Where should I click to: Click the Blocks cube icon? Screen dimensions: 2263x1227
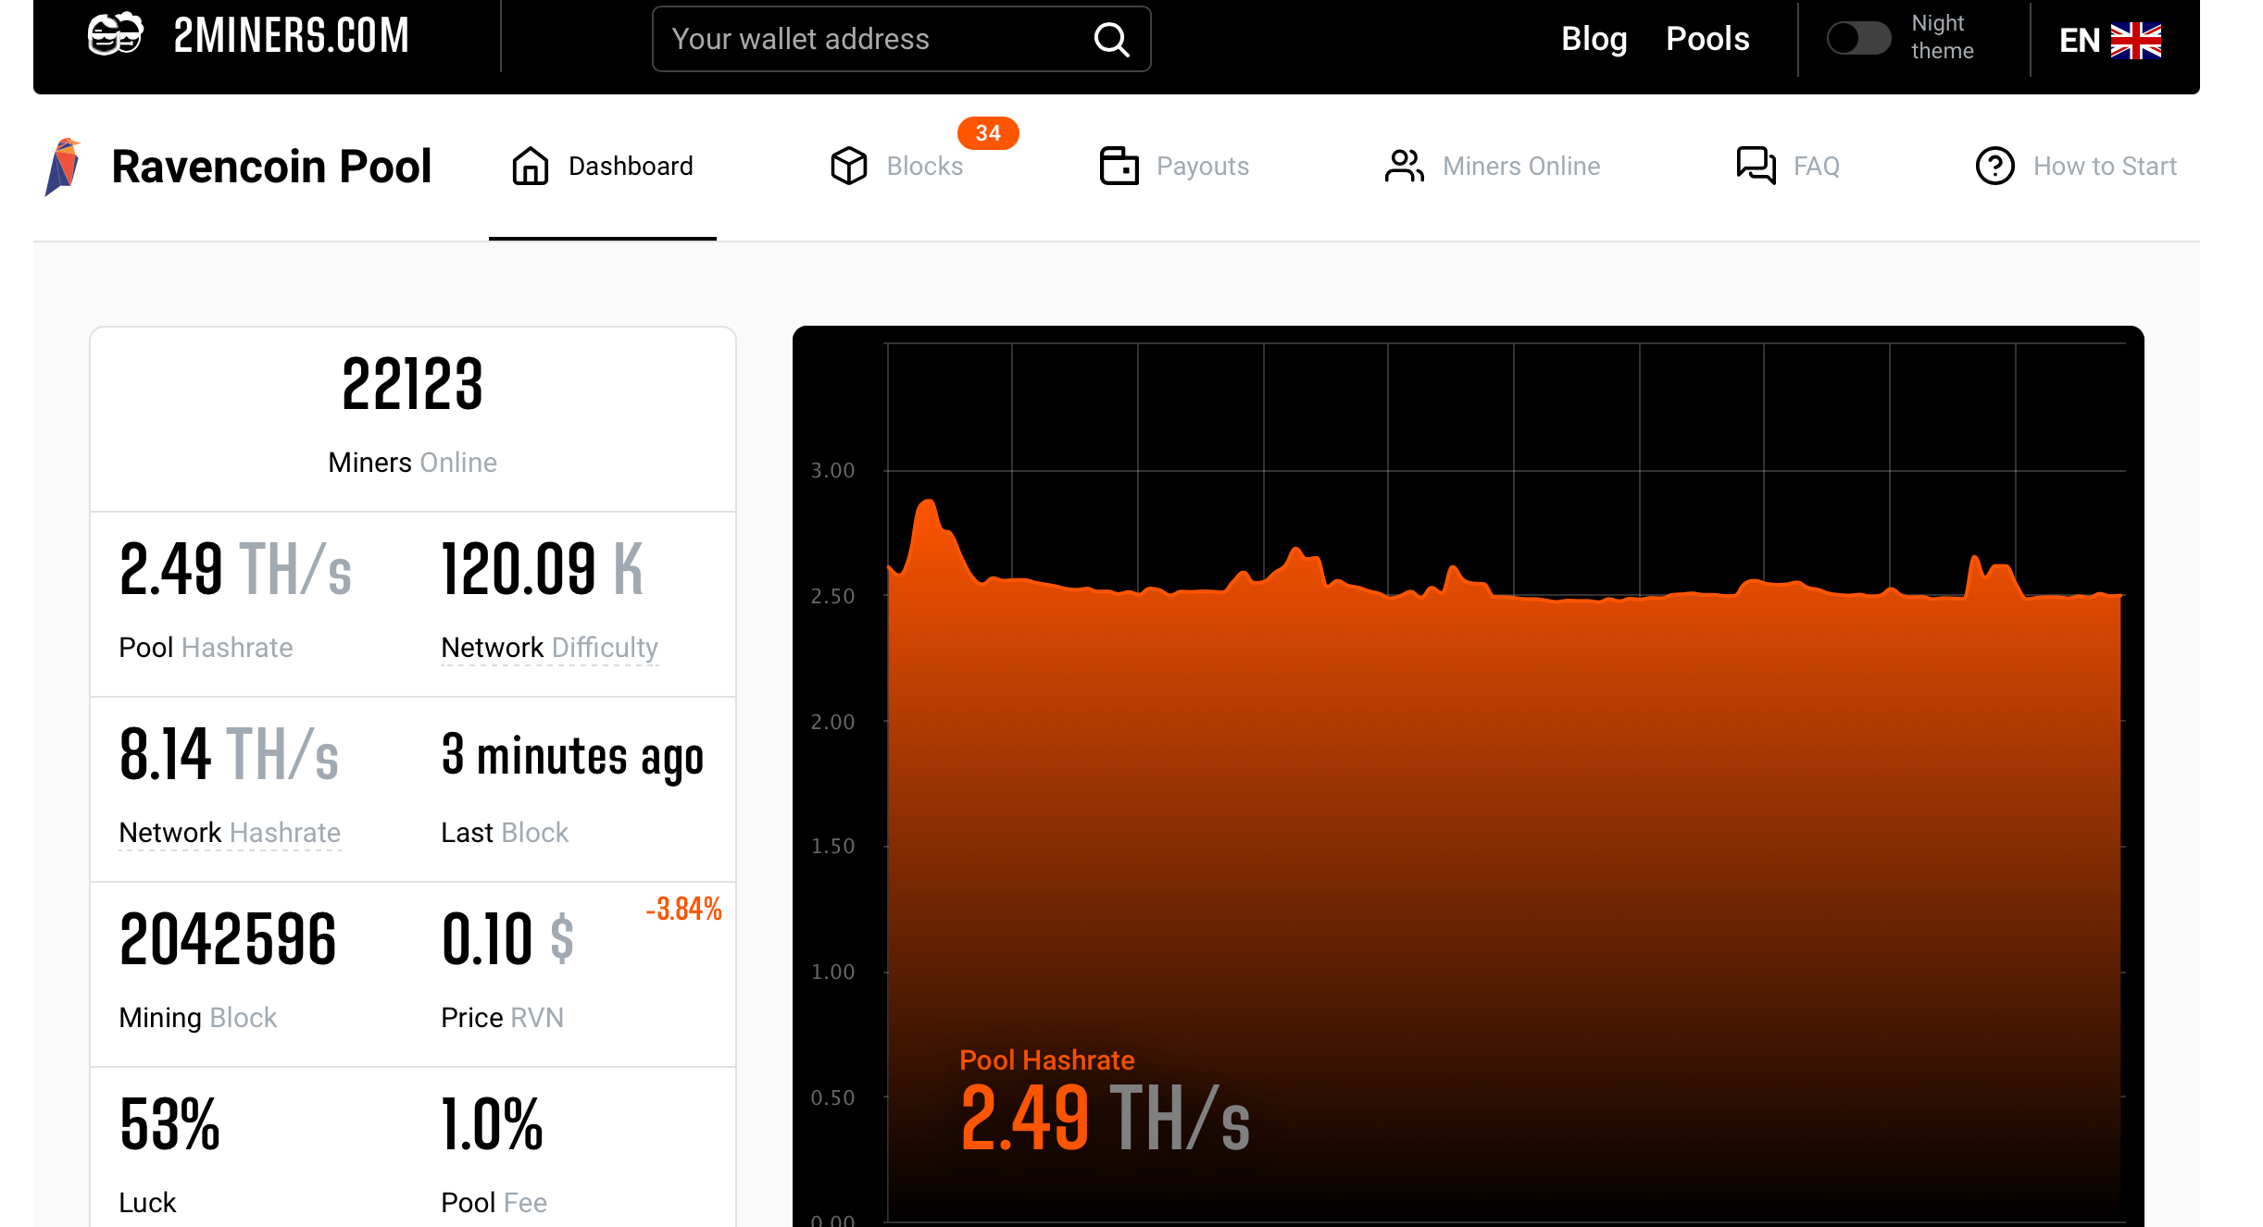(x=848, y=165)
